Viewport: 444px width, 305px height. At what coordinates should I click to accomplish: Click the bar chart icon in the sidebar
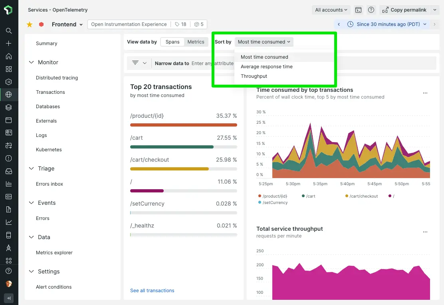(x=9, y=184)
